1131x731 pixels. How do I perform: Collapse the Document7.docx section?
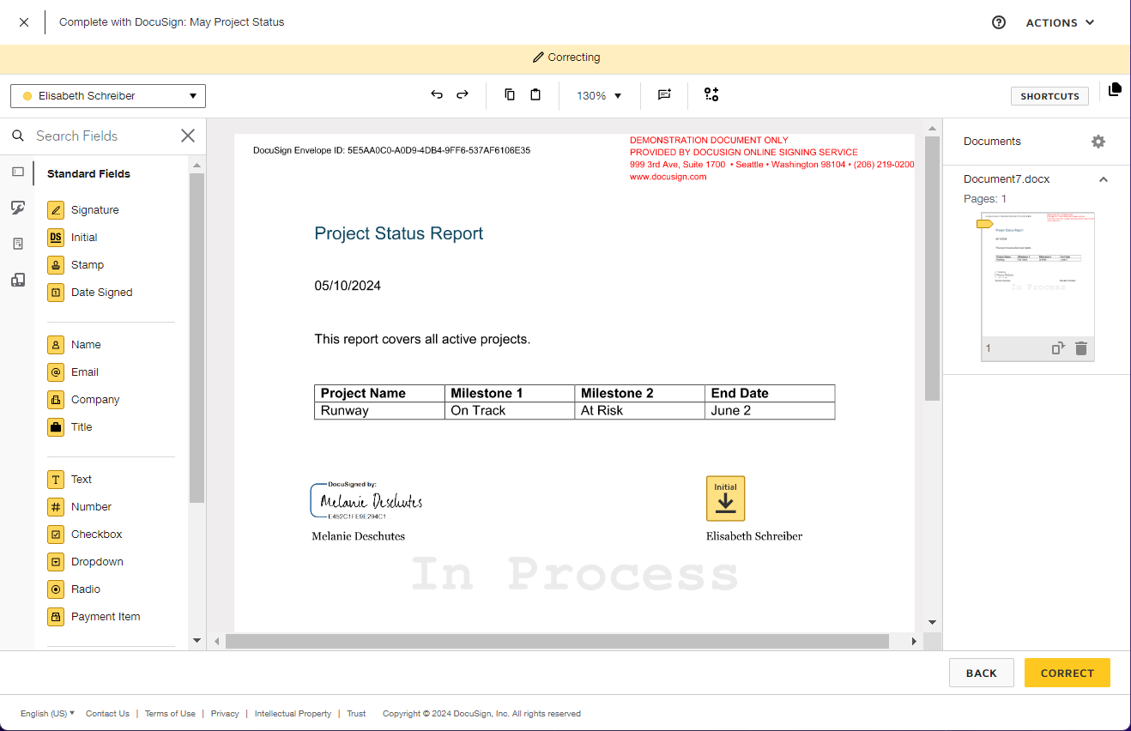[x=1104, y=179]
